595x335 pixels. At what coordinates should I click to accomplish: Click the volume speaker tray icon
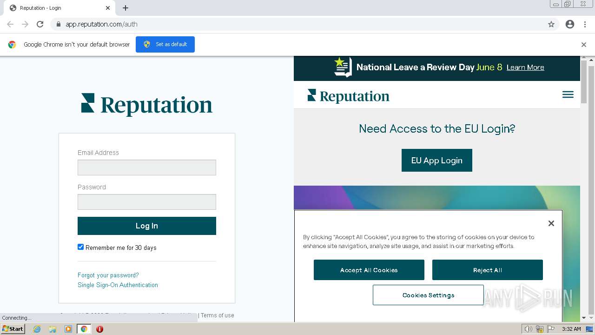(x=529, y=329)
